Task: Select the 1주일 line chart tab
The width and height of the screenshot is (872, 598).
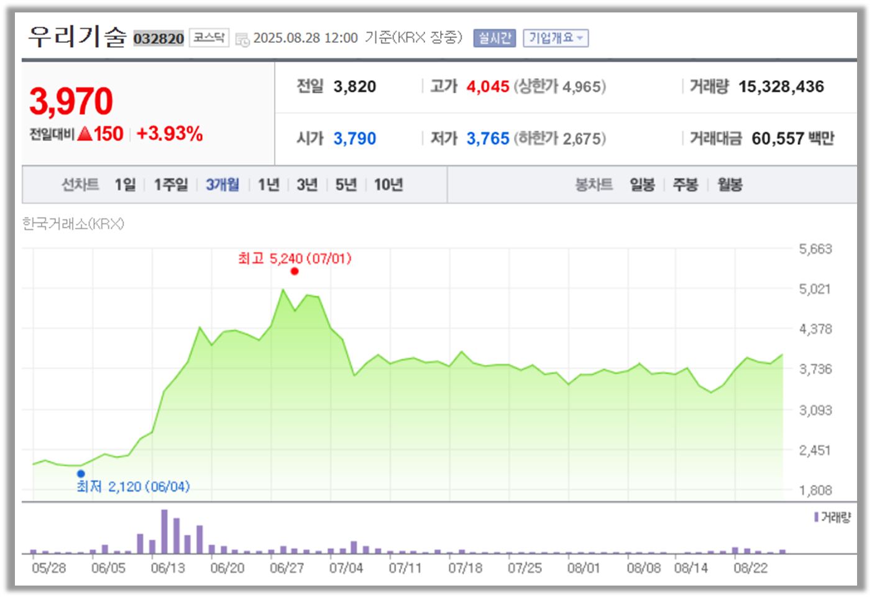Action: (171, 185)
